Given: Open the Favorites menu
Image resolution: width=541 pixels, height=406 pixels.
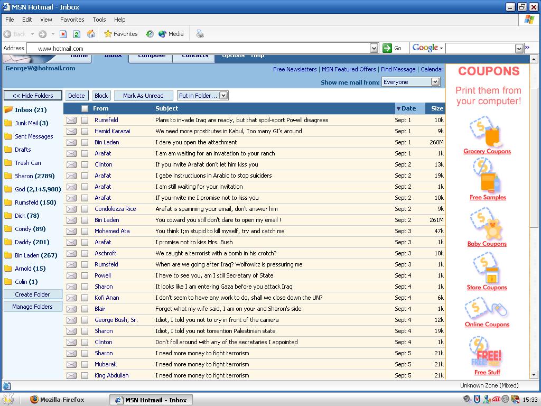Looking at the screenshot, I should pyautogui.click(x=72, y=20).
